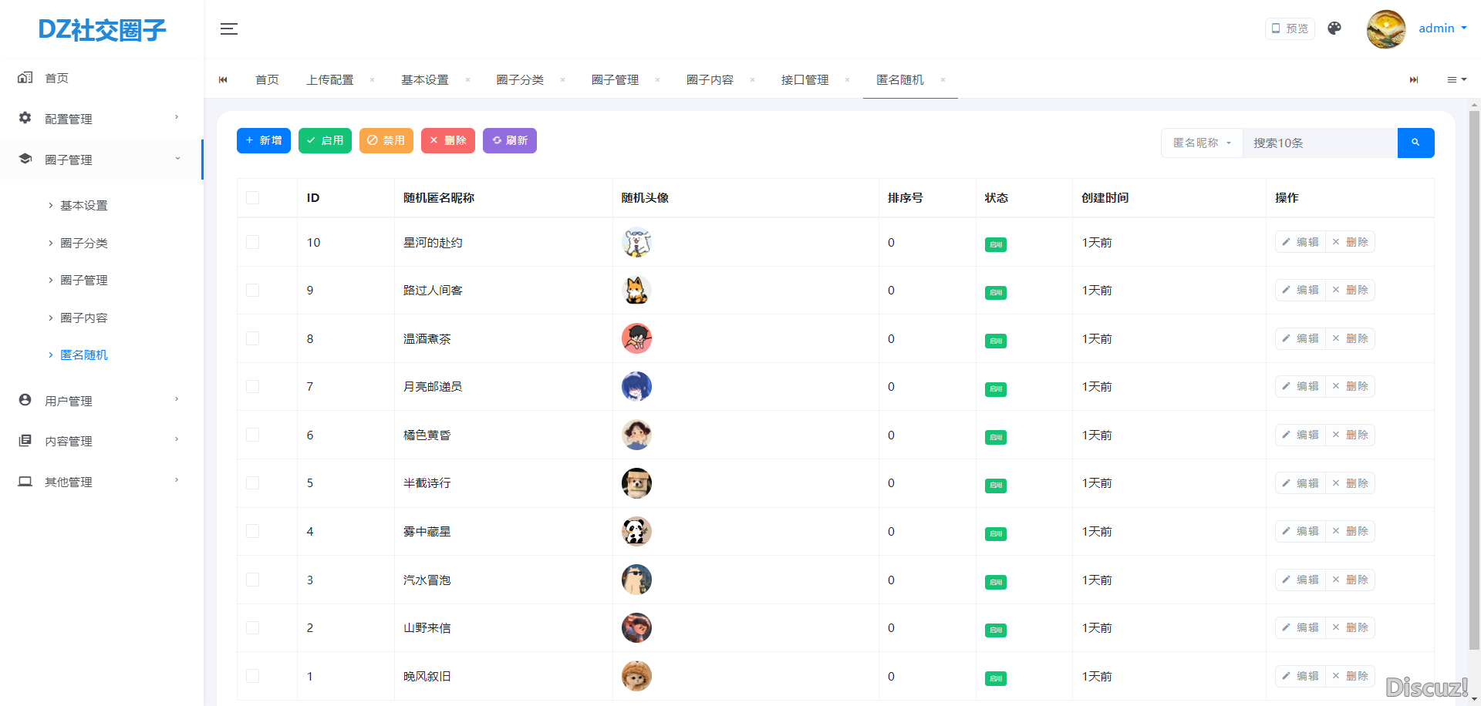Open 圈子内容 in the sidebar submenu
This screenshot has height=706, width=1481.
tap(84, 318)
